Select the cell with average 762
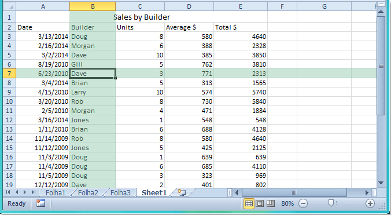 [x=189, y=64]
